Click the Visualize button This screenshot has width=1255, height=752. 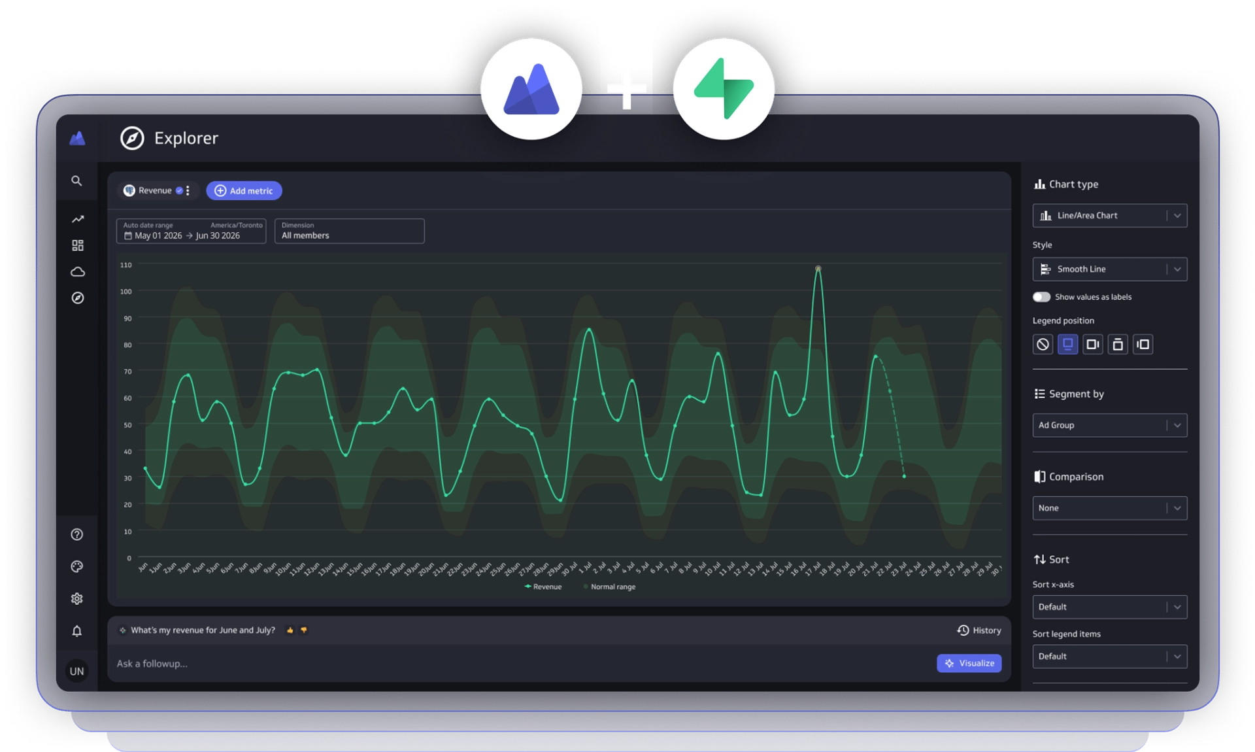[x=969, y=663]
